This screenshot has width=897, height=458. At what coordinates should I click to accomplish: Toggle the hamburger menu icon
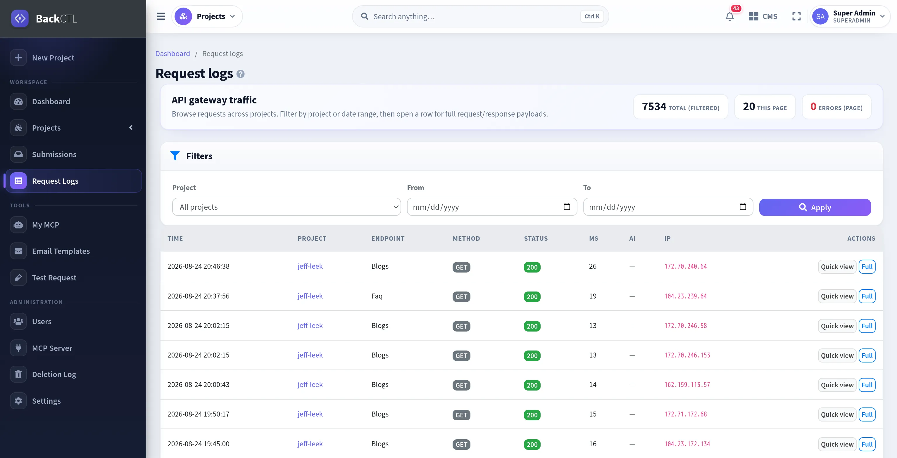click(x=161, y=16)
